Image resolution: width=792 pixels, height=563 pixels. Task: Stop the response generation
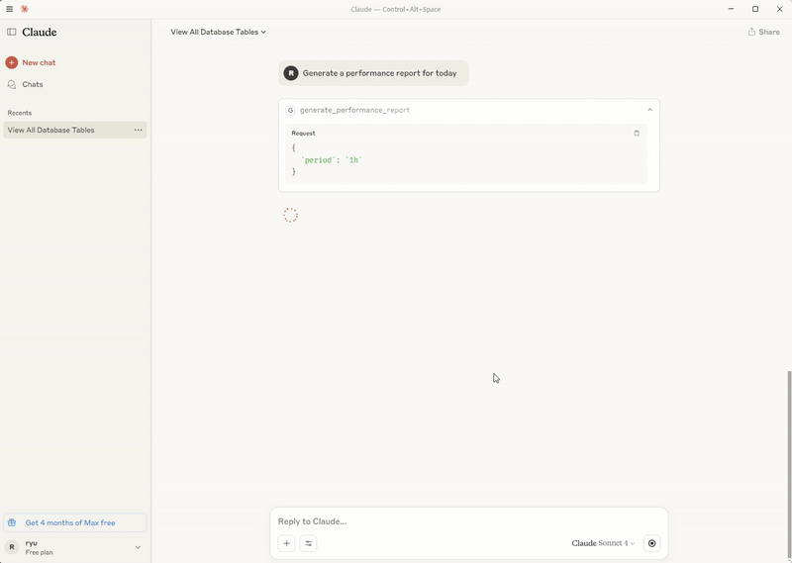coord(652,543)
